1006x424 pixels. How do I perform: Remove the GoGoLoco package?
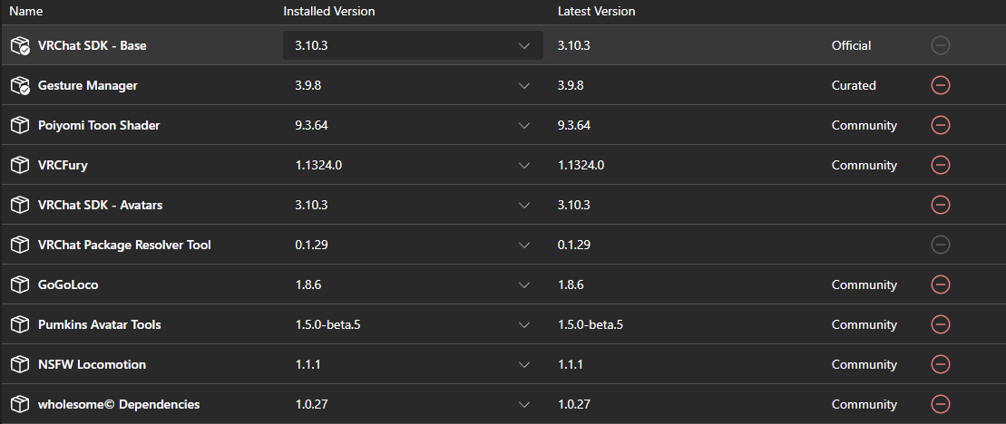pos(940,284)
